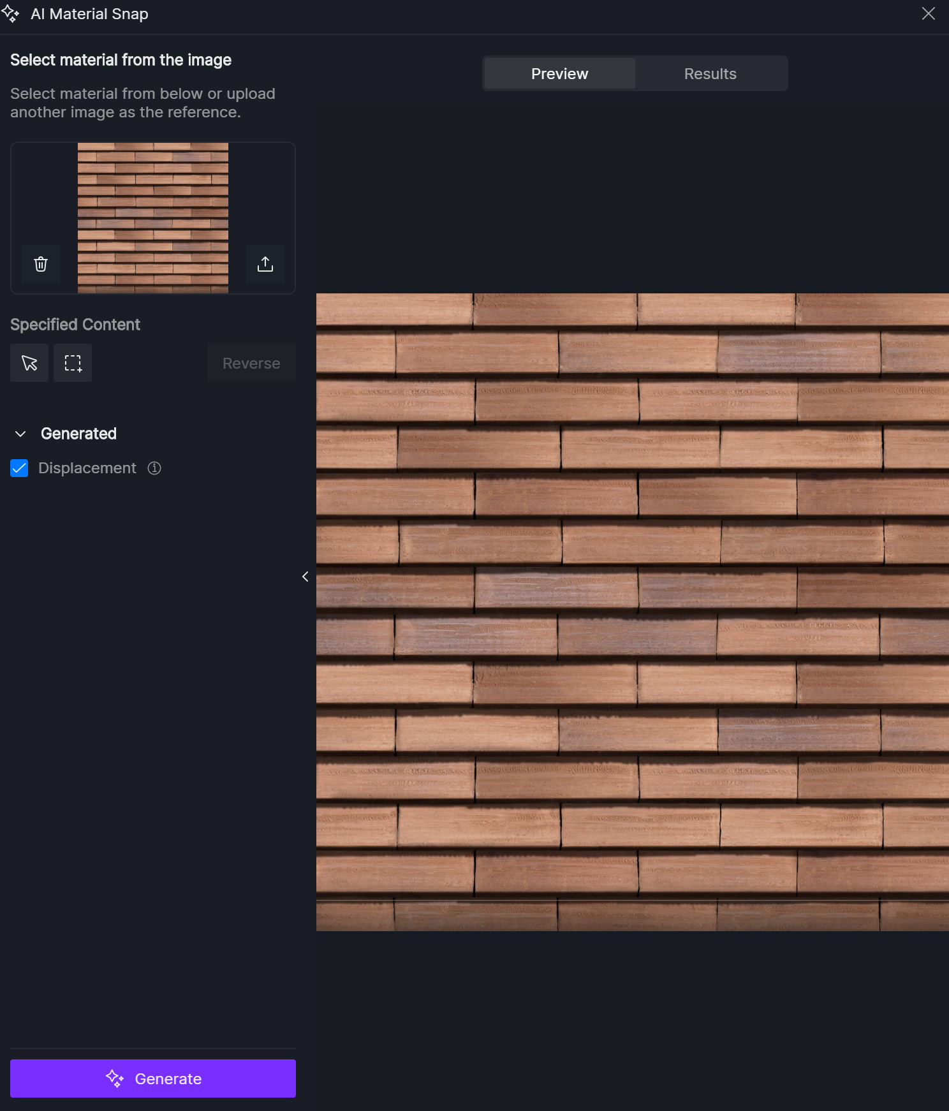Select the pointer click-selection tool

(x=29, y=363)
